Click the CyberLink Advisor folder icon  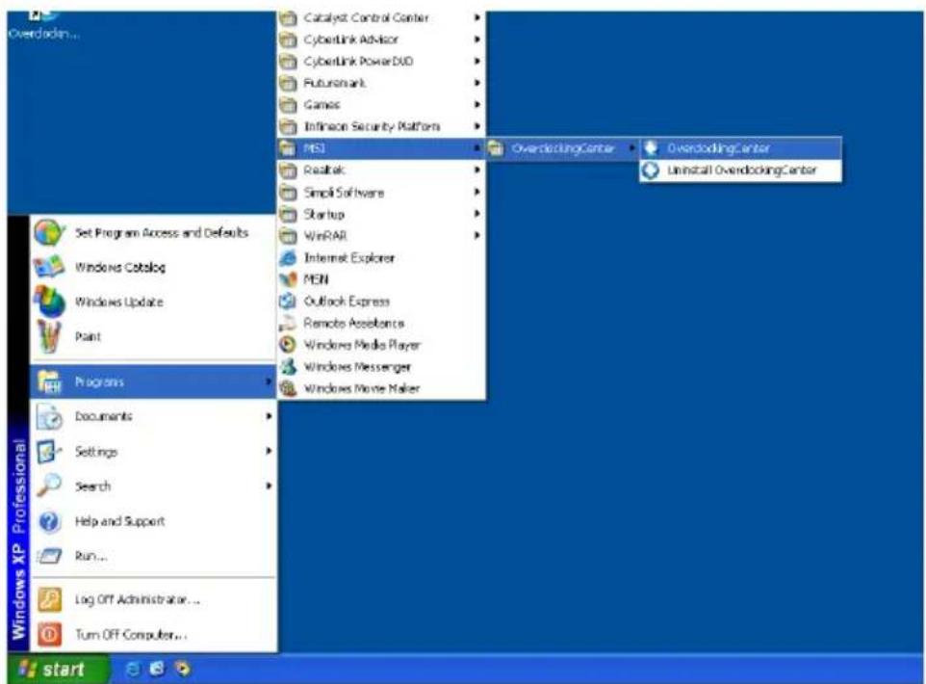tap(288, 39)
